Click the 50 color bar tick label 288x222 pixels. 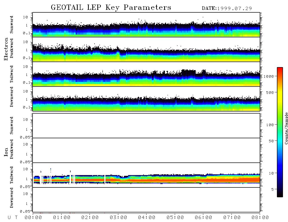coord(271,141)
